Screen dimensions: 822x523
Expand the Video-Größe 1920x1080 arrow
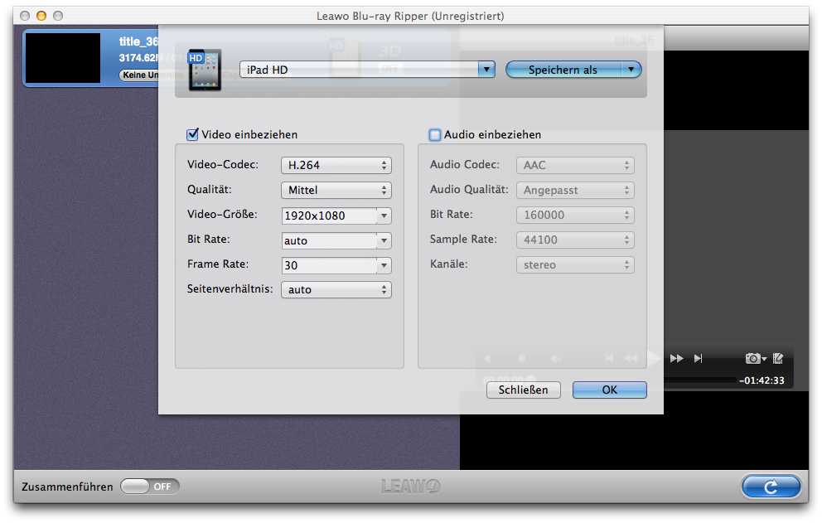(384, 215)
